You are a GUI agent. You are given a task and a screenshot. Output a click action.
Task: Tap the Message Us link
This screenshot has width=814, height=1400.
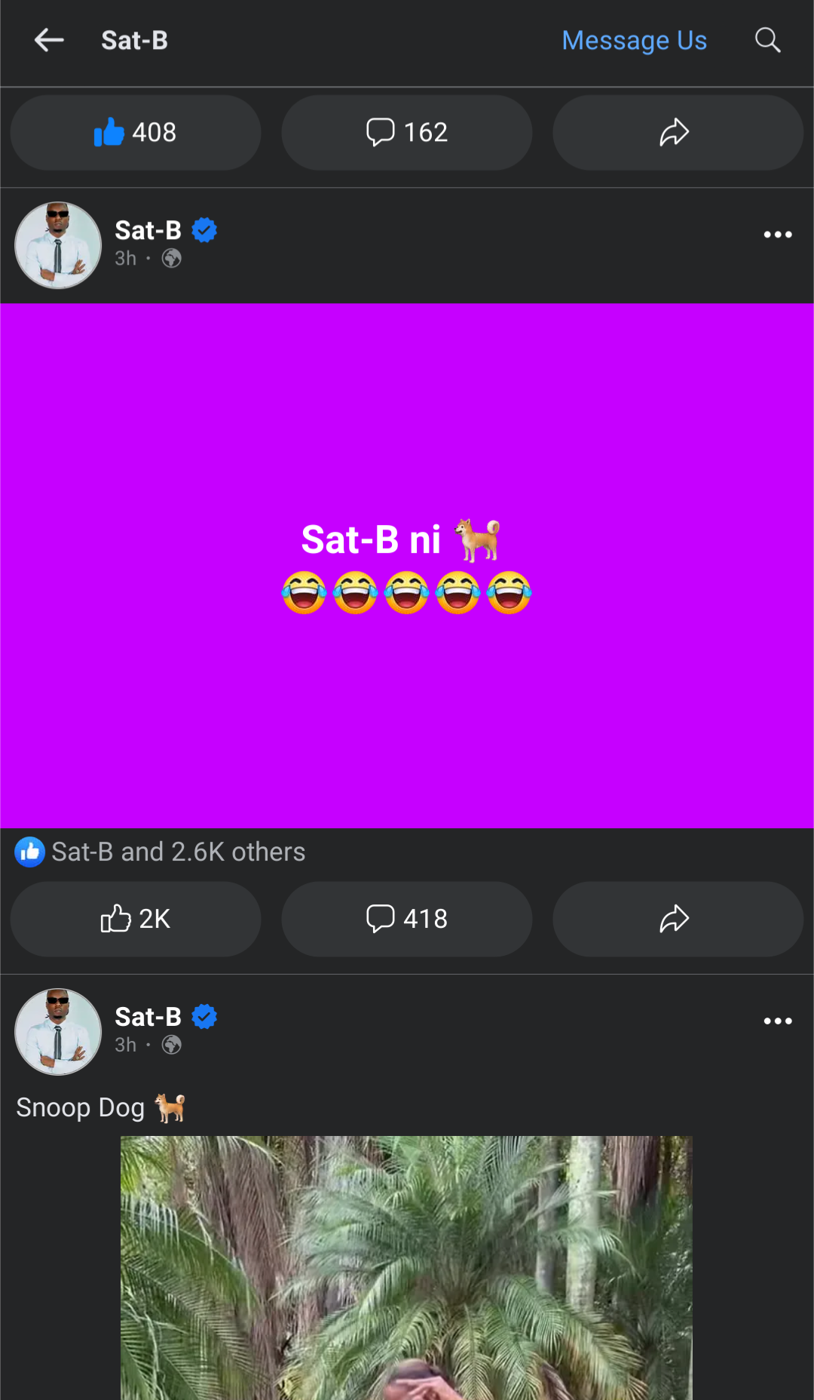click(634, 40)
